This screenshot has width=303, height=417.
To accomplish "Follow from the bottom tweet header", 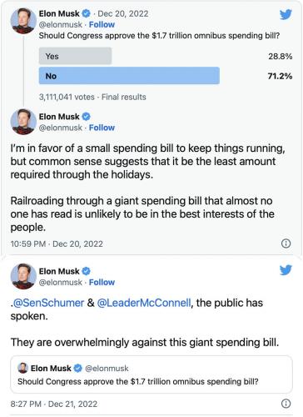I will pyautogui.click(x=102, y=282).
